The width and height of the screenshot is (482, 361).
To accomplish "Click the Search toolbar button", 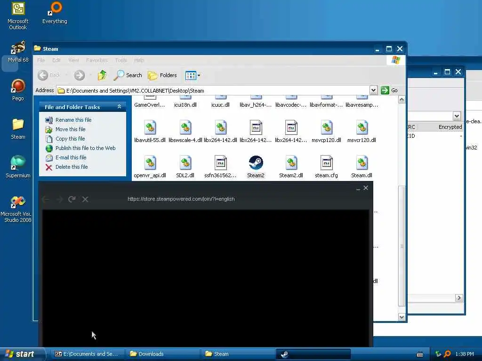I will 128,75.
